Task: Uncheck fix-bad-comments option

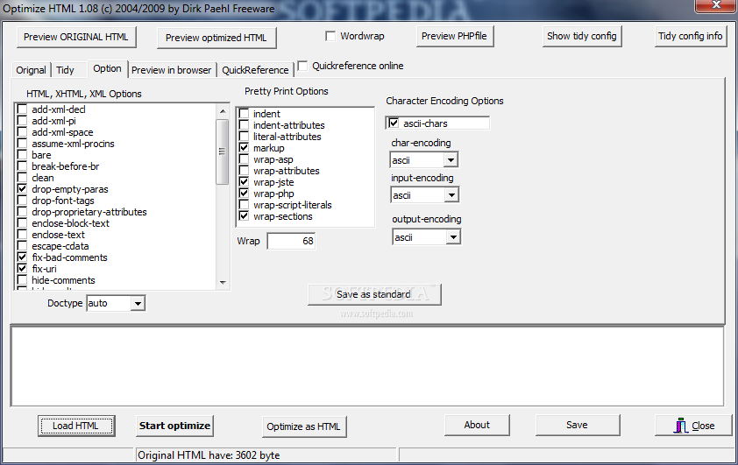Action: click(x=22, y=257)
